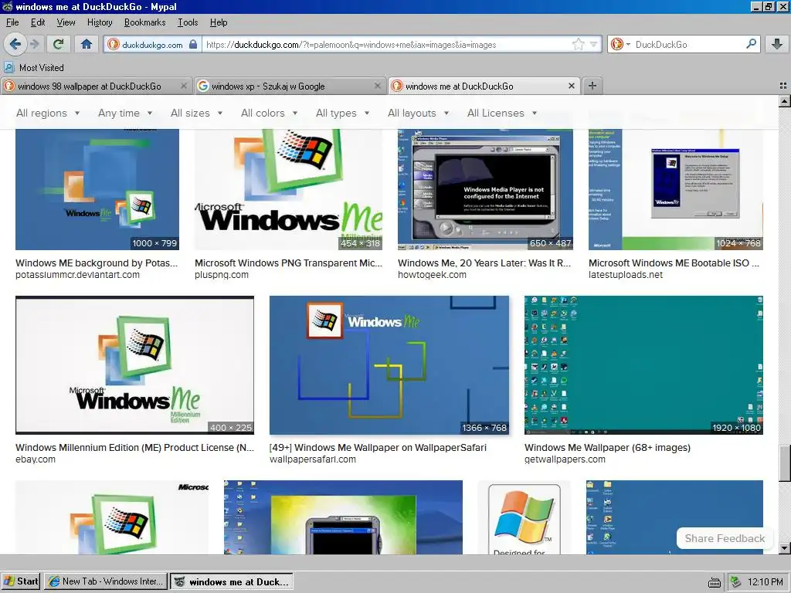The width and height of the screenshot is (791, 593).
Task: Click the howtogeek.com source link
Action: 432,275
